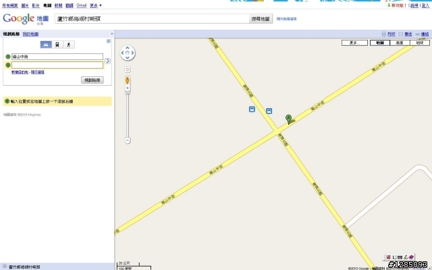The height and width of the screenshot is (270, 432).
Task: Click the bus stop icon nearest the A pin
Action: pyautogui.click(x=269, y=111)
